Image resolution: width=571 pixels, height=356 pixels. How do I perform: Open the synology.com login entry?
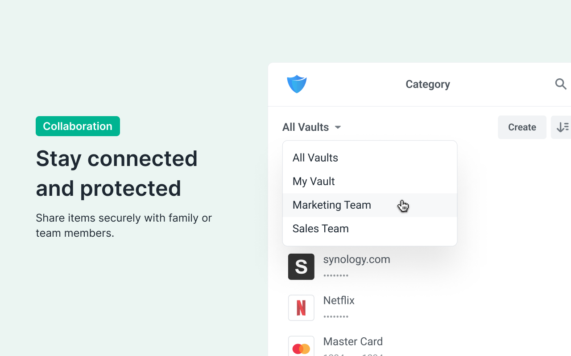coord(356,259)
